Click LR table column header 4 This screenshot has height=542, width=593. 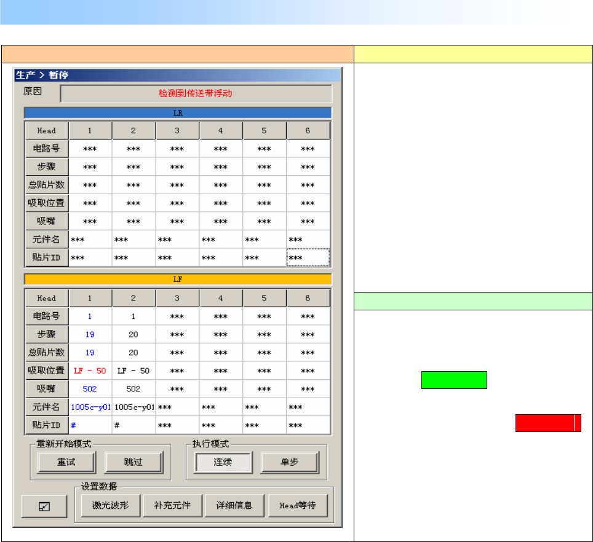click(x=221, y=131)
